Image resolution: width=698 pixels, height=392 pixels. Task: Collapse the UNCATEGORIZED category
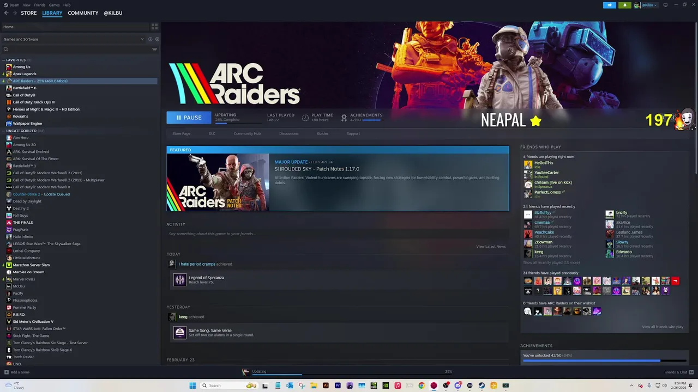pyautogui.click(x=4, y=131)
